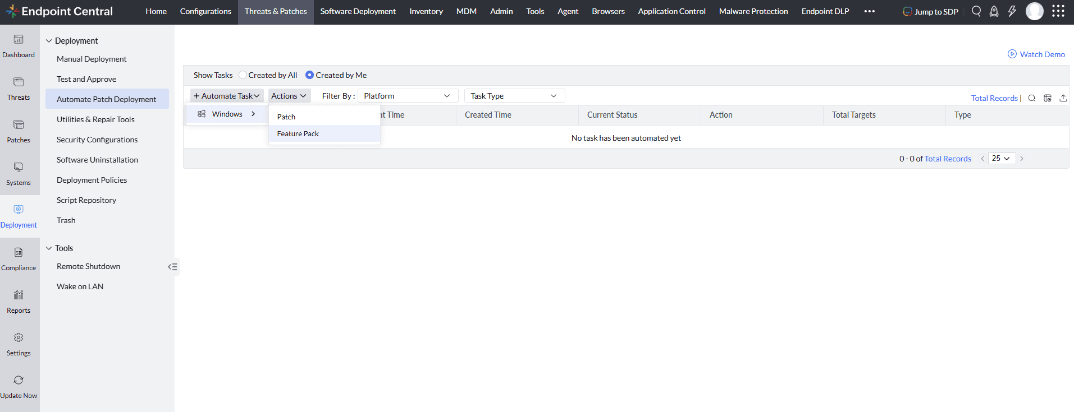The width and height of the screenshot is (1074, 412).
Task: Open the Platform filter dropdown
Action: 408,96
